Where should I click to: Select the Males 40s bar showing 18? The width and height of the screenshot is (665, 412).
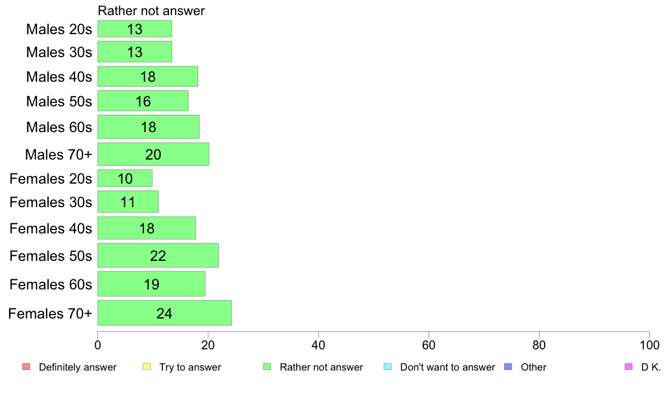point(148,76)
